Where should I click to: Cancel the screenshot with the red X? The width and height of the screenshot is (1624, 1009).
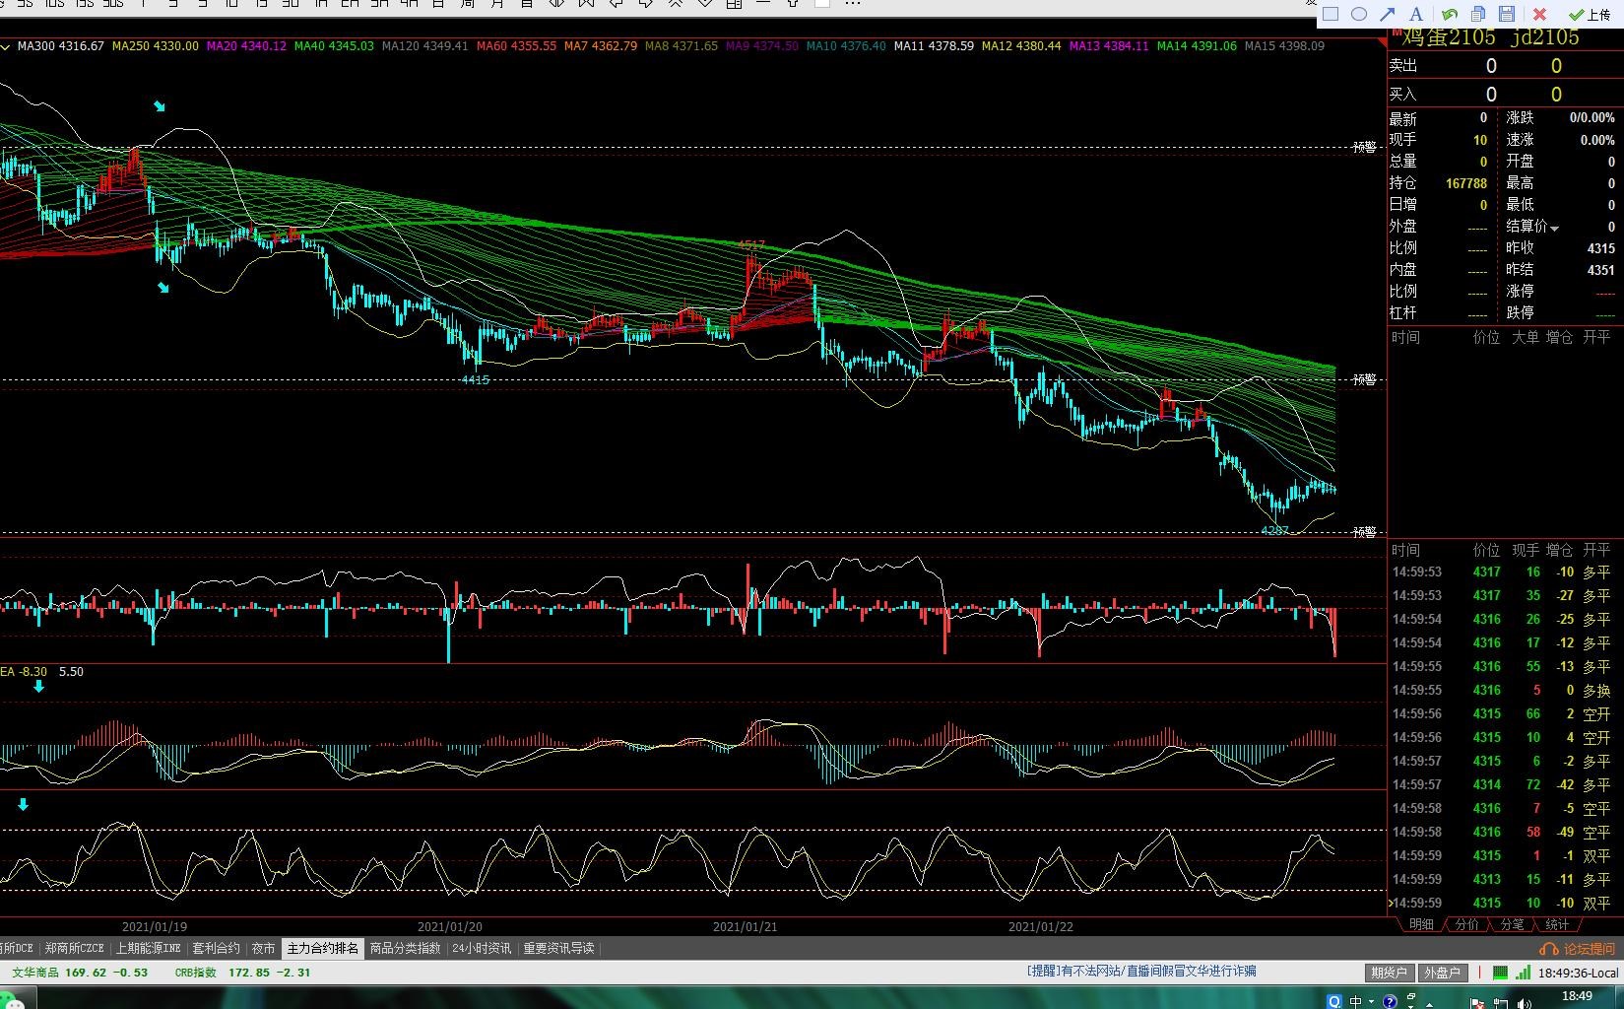[x=1540, y=14]
